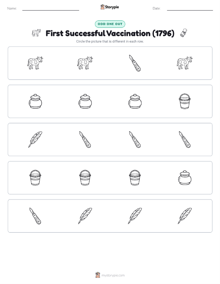Click the title First Successful Vaccination (1796)
Screen dimensions: 220x284
tap(110, 33)
